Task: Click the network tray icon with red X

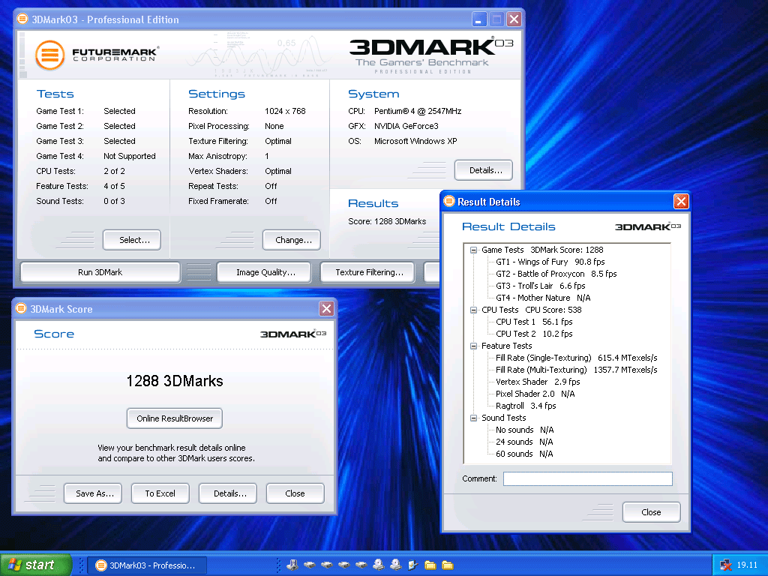Action: 726,565
